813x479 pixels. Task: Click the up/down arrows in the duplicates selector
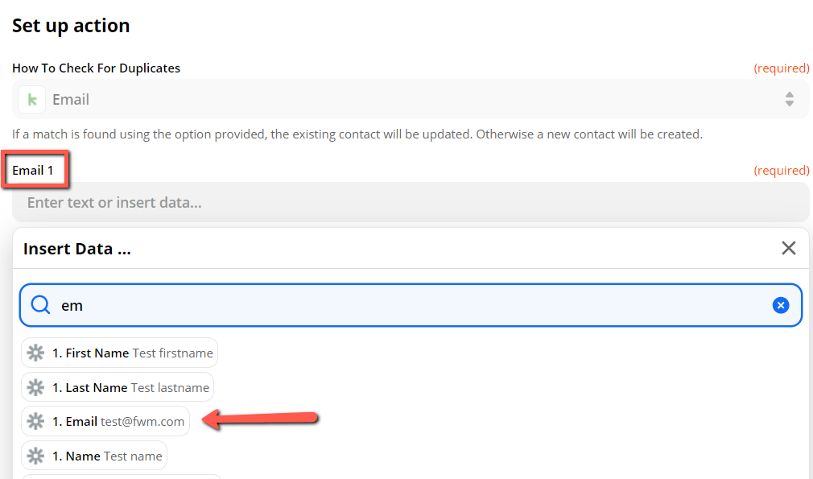pos(789,100)
